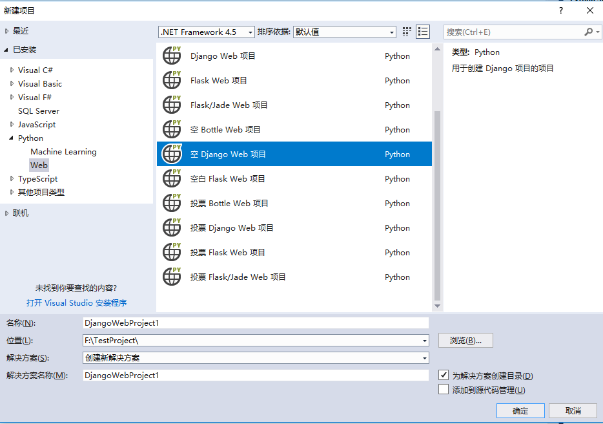603x424 pixels.
Task: Select the 空 Bottle Web 项目 template name
Action: click(x=225, y=130)
